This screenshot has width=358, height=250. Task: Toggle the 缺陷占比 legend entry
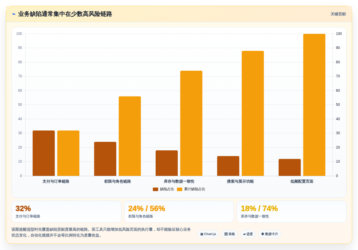click(163, 189)
